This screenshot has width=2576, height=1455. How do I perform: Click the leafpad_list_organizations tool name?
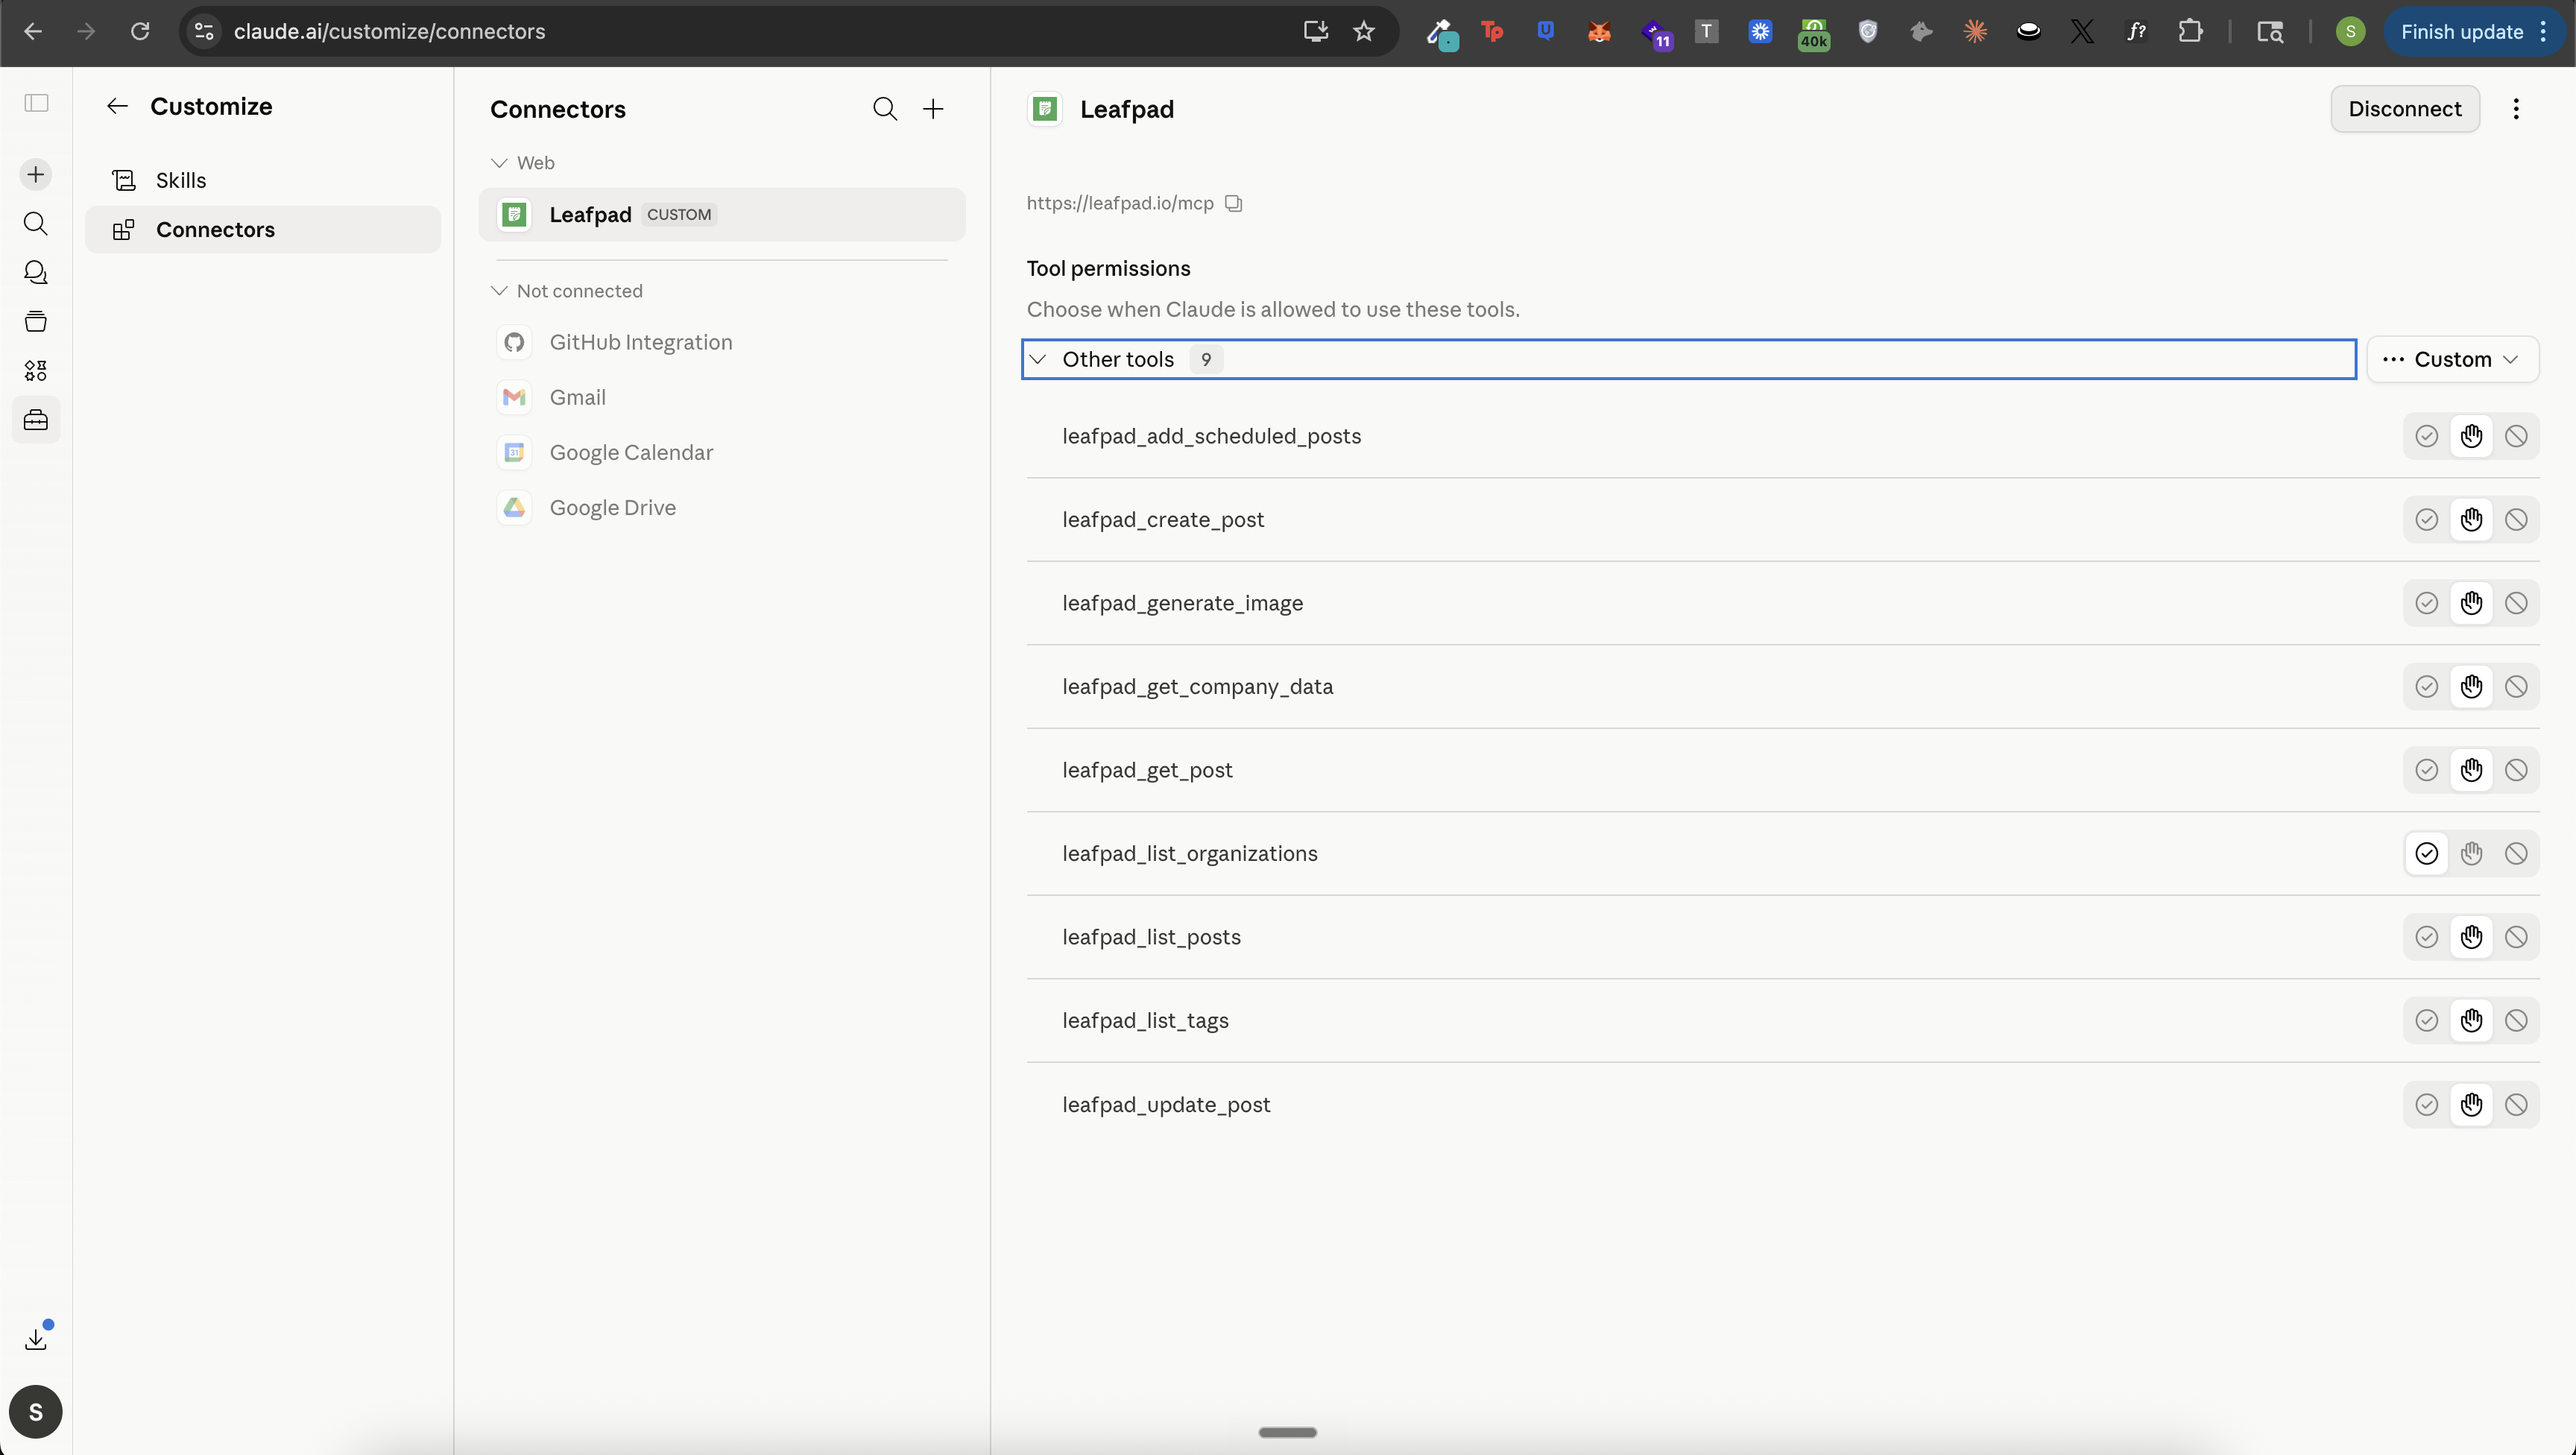coord(1189,854)
